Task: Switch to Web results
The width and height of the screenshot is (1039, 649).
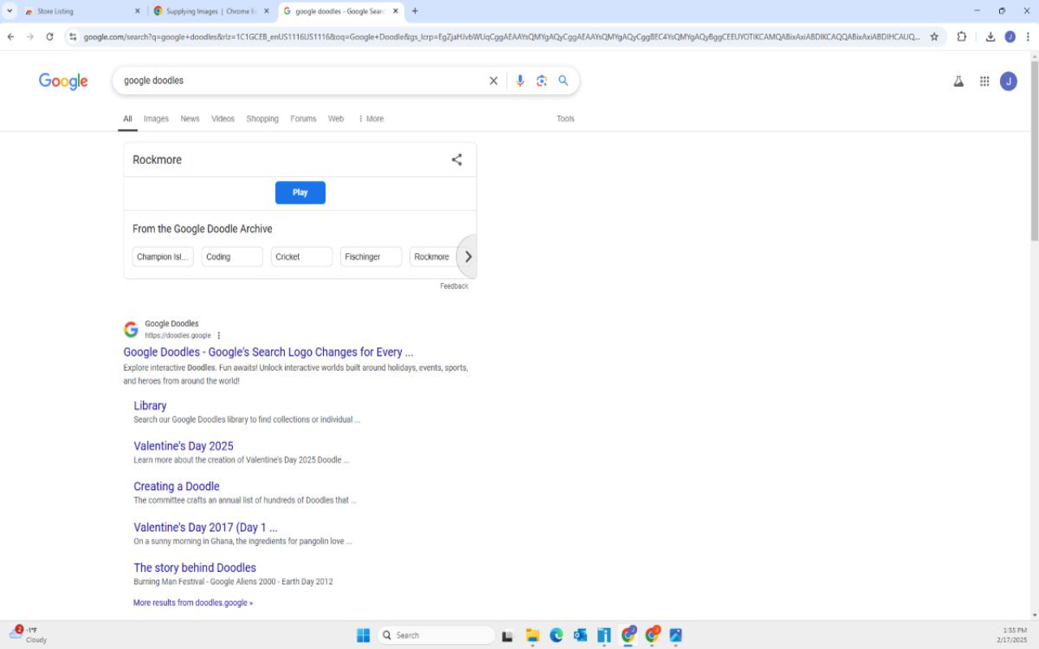Action: pyautogui.click(x=336, y=118)
